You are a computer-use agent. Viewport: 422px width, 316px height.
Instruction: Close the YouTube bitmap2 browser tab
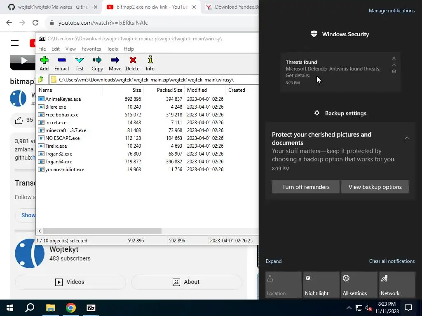click(x=194, y=7)
